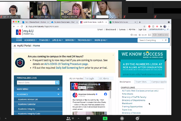The height and width of the screenshot is (121, 181).
Task: Open Directory of Staff & Faculty
Action: coord(134,97)
